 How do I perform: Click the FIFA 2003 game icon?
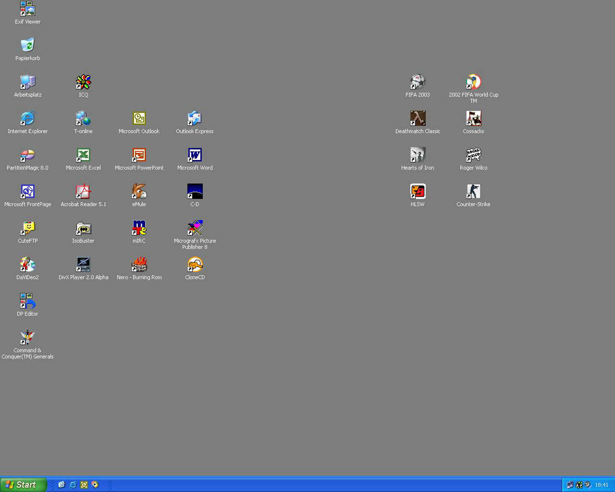[x=418, y=82]
